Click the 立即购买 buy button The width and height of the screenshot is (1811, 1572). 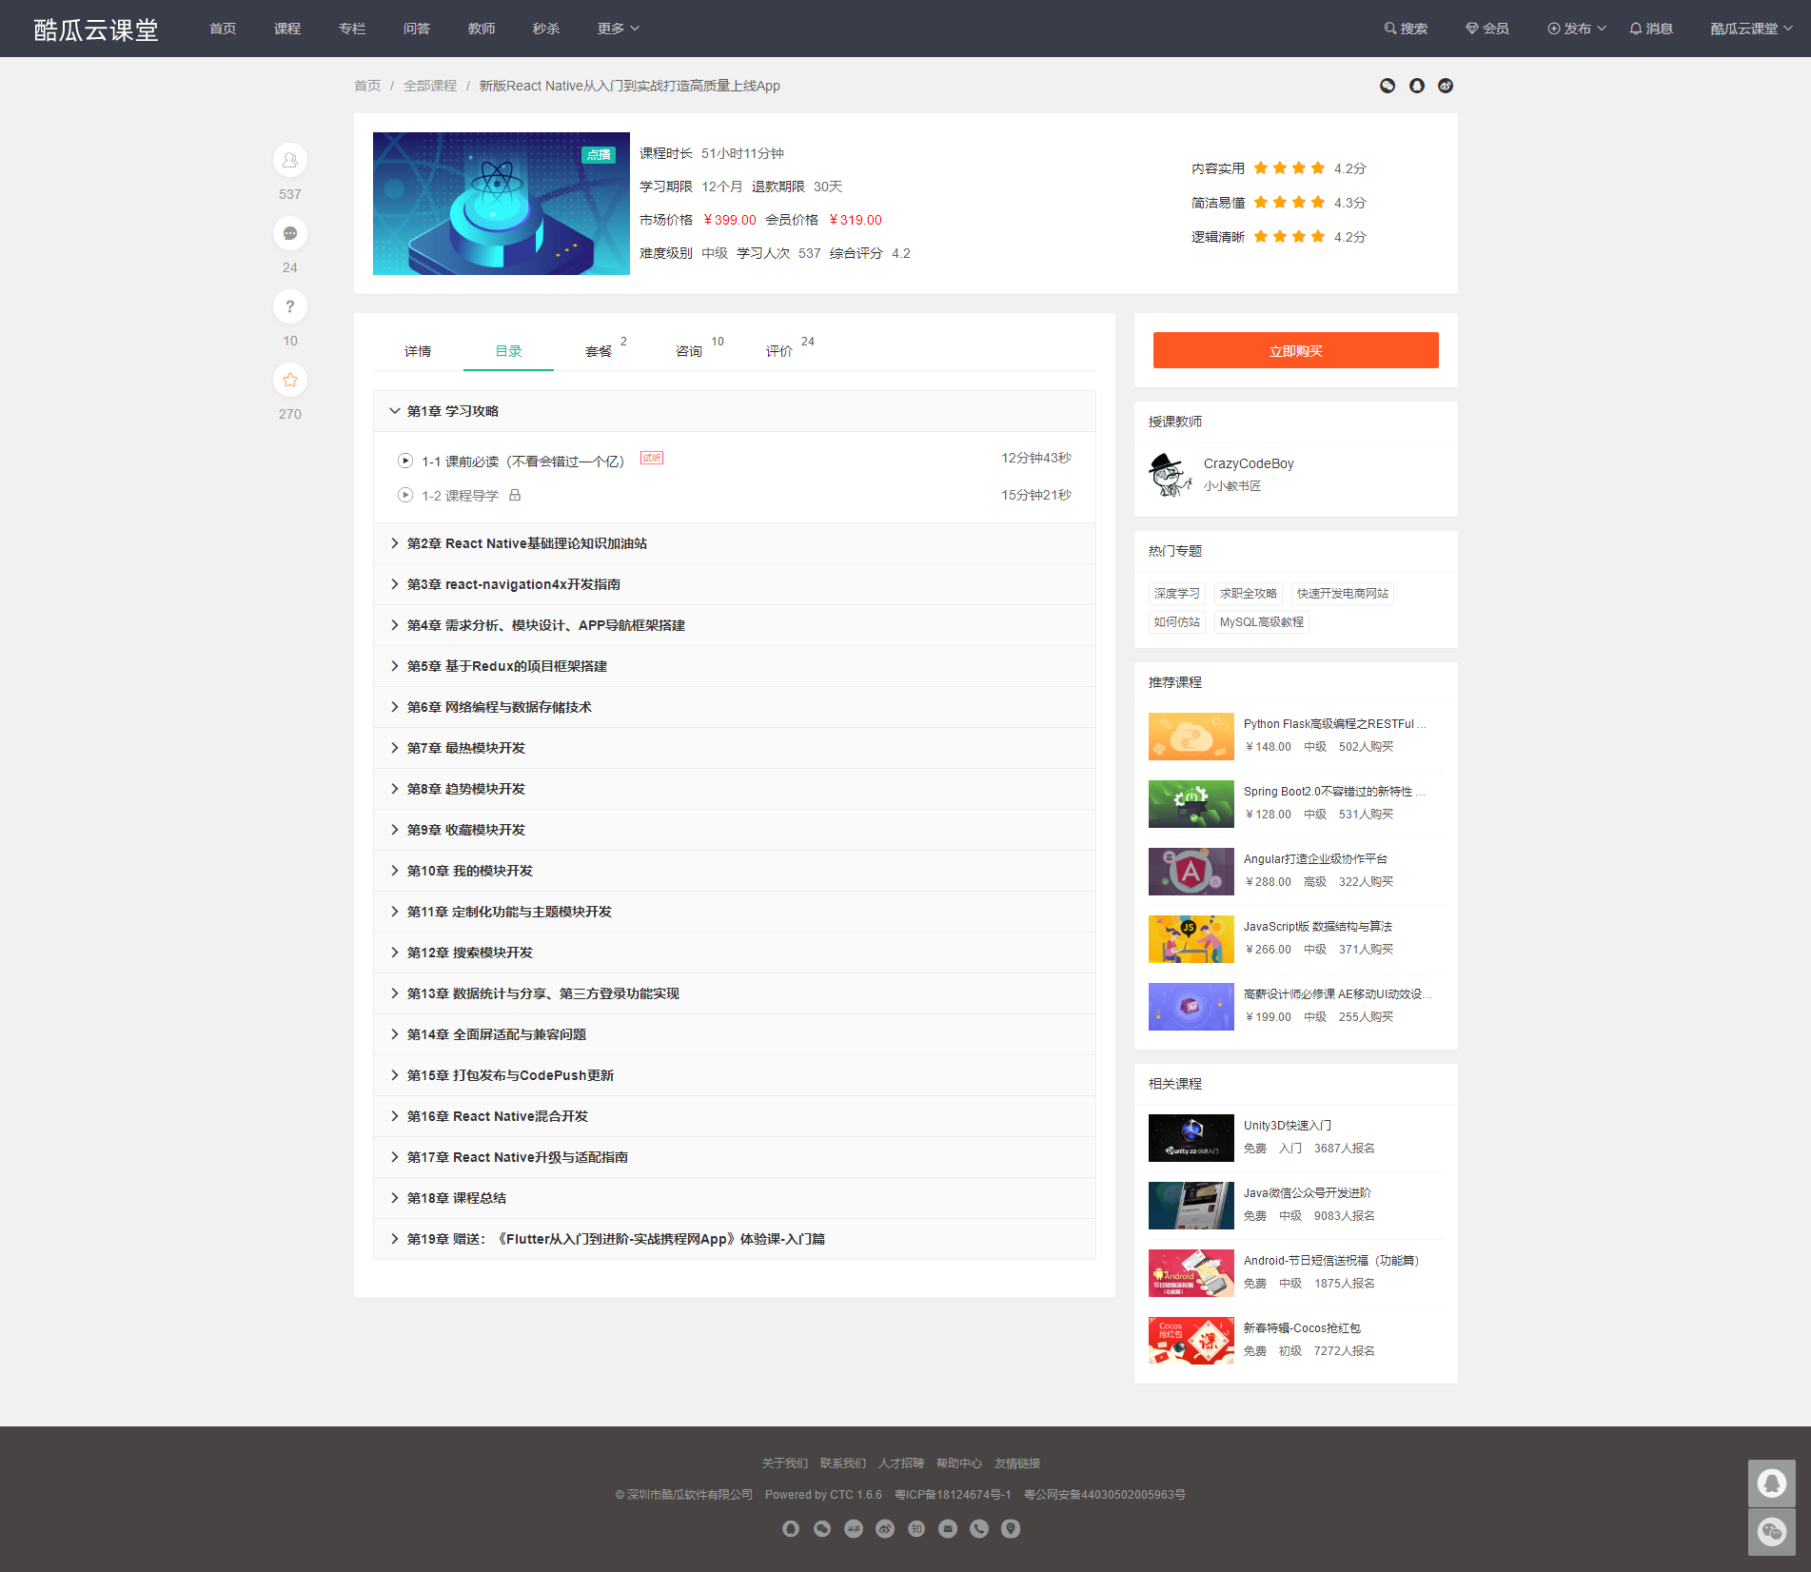click(1296, 350)
